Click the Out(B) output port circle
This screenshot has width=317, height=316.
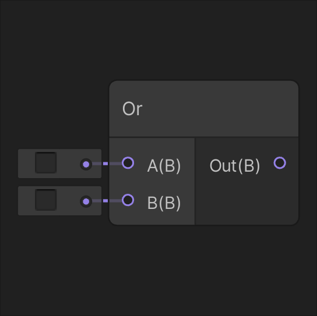click(x=280, y=163)
